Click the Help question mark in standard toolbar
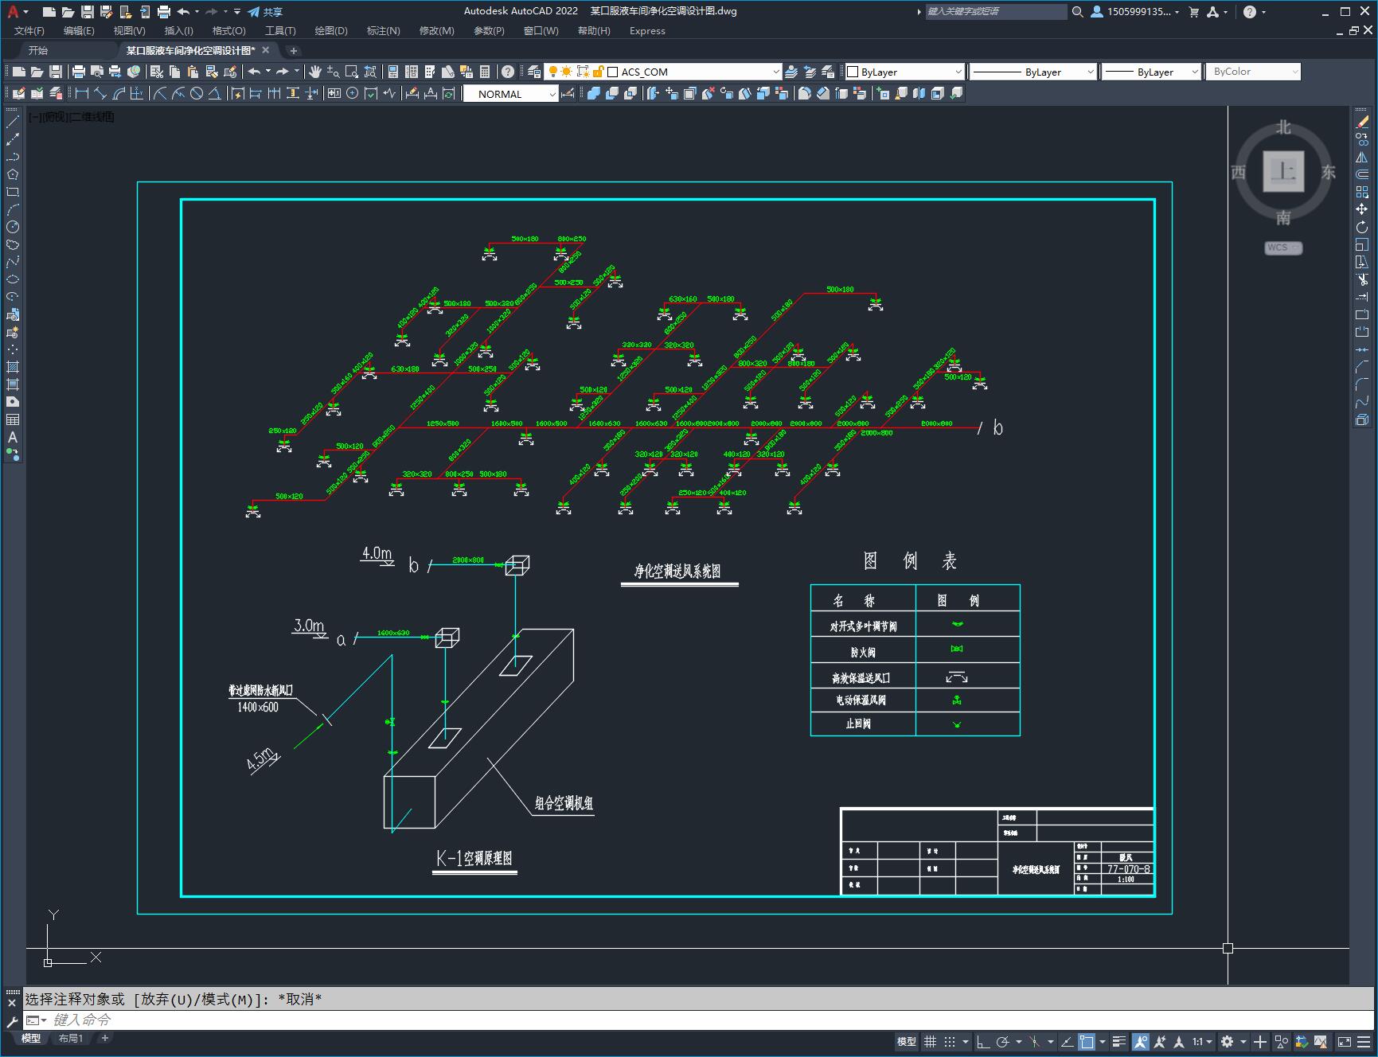 [508, 72]
